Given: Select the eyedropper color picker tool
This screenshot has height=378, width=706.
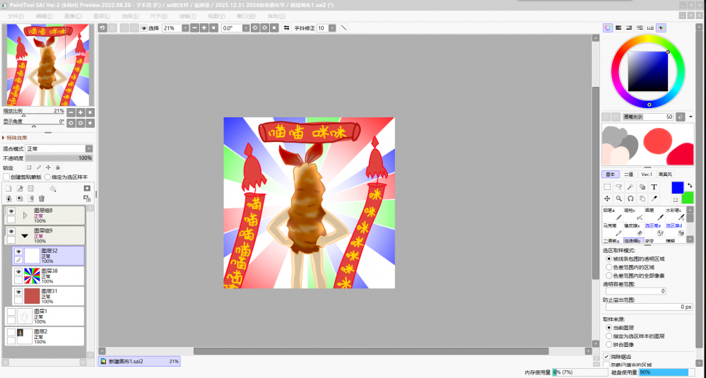Looking at the screenshot, I should click(x=654, y=199).
